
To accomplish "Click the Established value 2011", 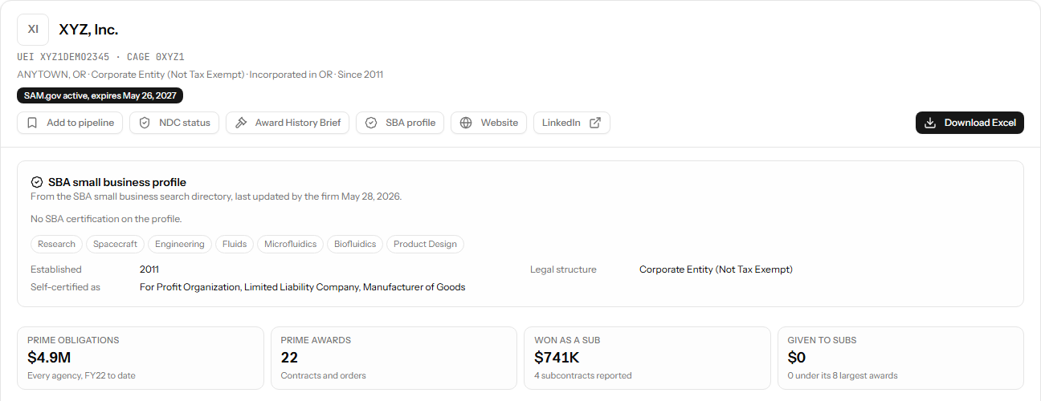I will 149,269.
